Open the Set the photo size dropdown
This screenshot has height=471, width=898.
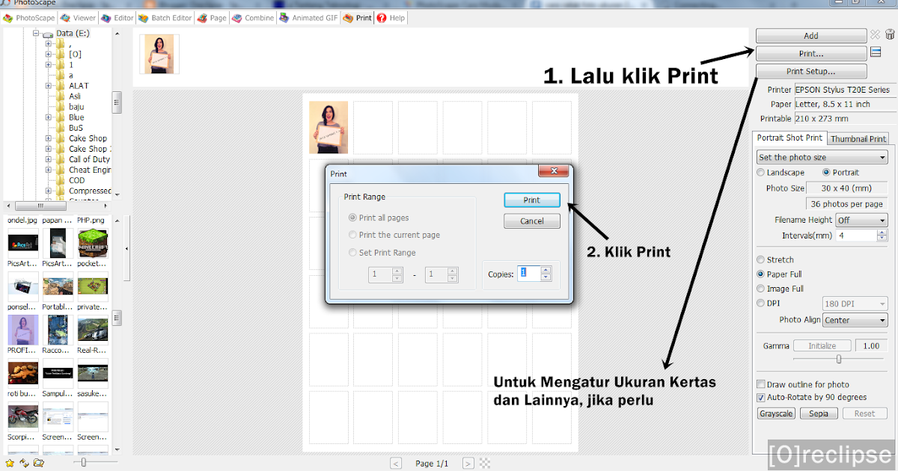822,158
